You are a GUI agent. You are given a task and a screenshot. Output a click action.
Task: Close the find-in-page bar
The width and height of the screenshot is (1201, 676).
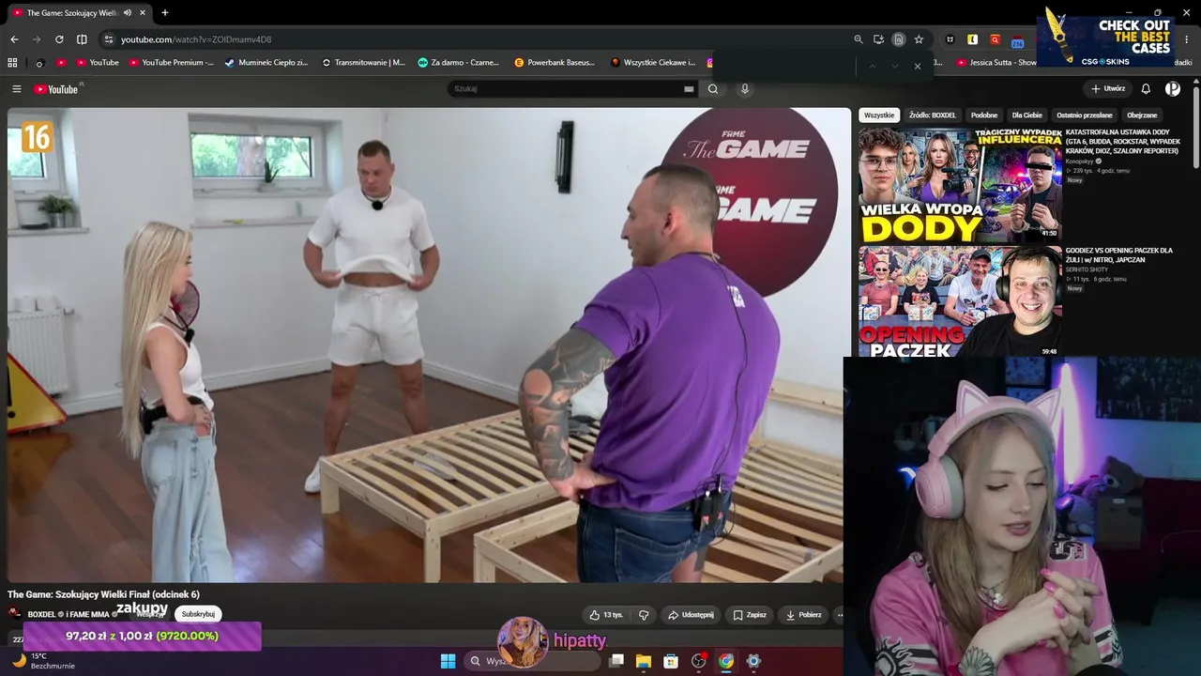(917, 66)
